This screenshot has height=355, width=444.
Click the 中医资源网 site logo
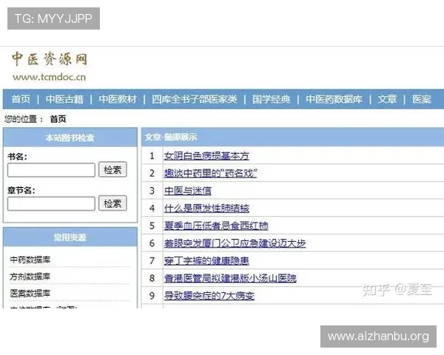tap(50, 59)
